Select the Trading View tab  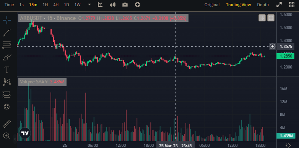(238, 5)
